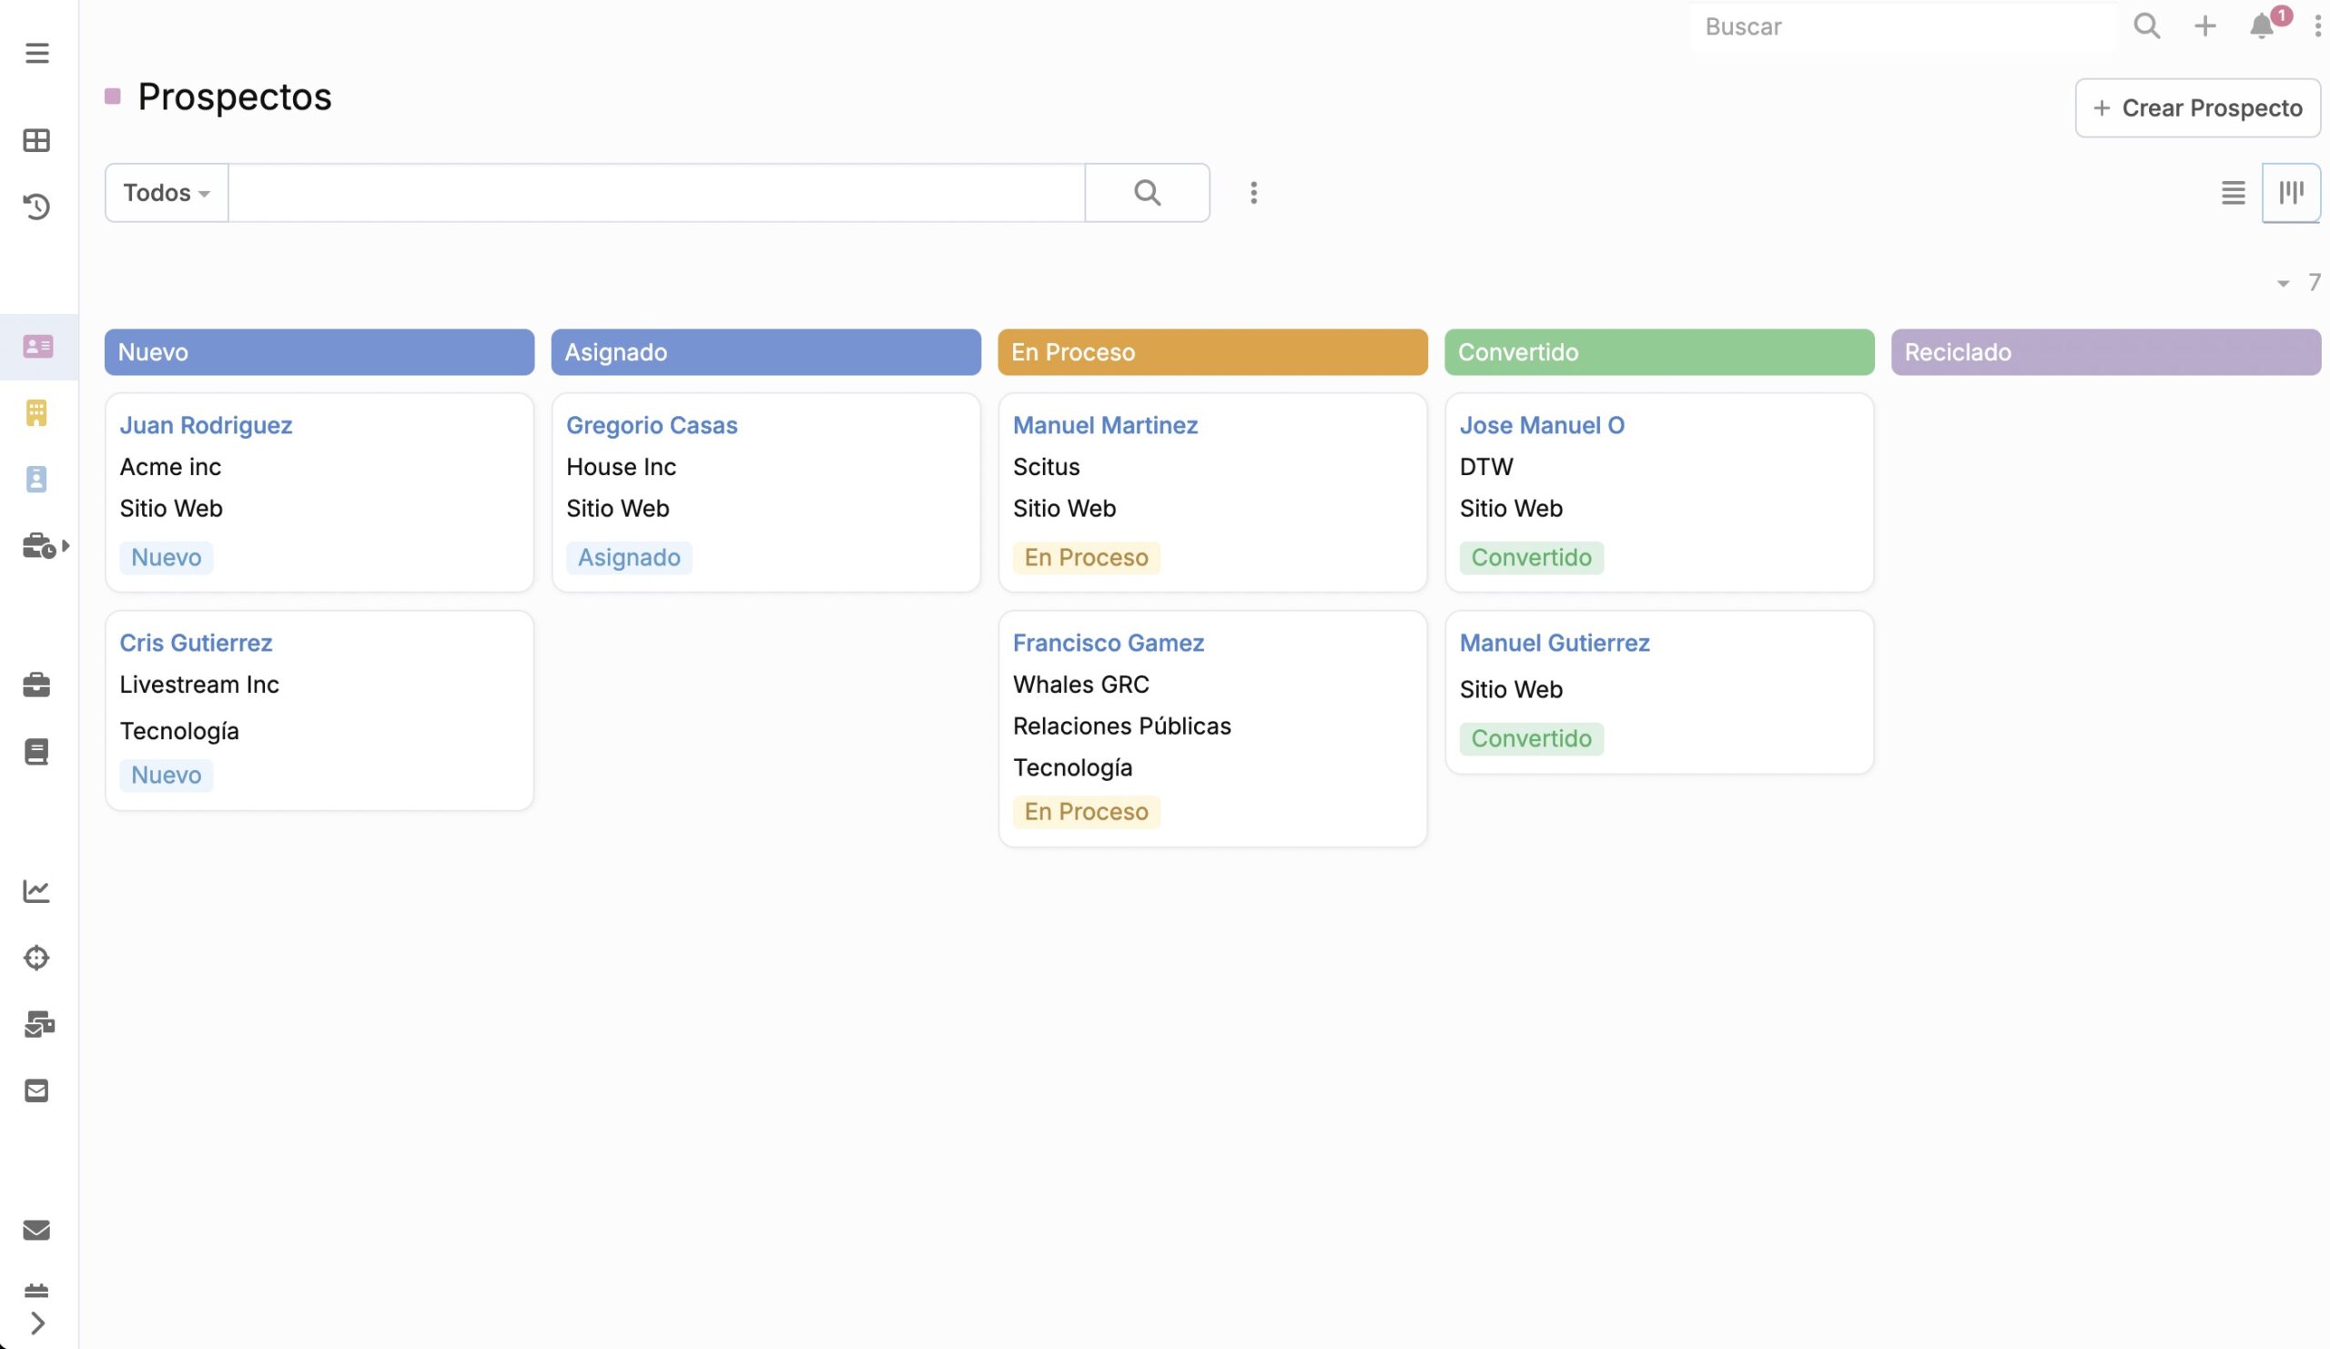This screenshot has height=1349, width=2330.
Task: Click House Inc on Gregorio Casas's card
Action: [621, 467]
